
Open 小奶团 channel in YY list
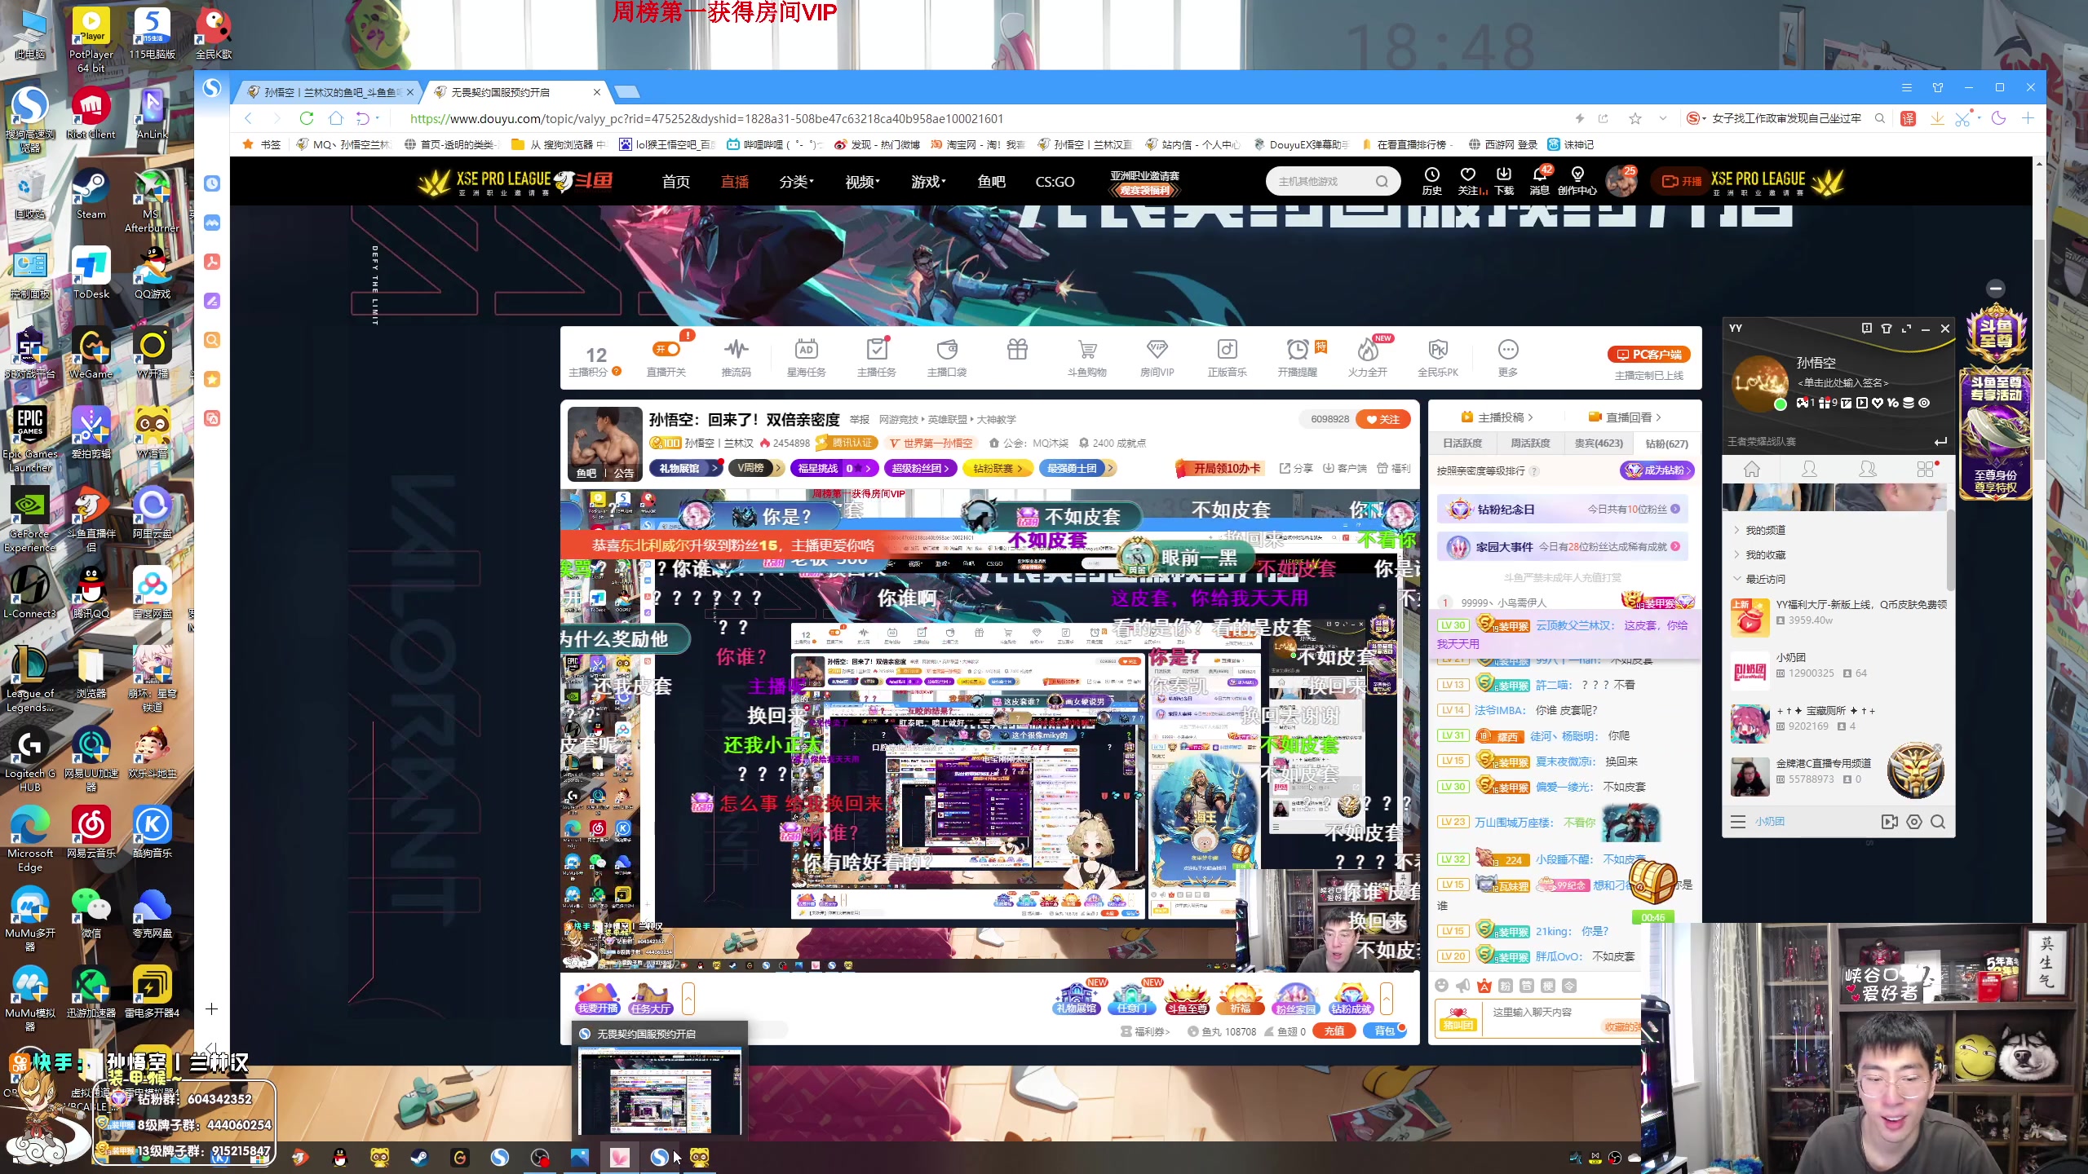point(1838,666)
